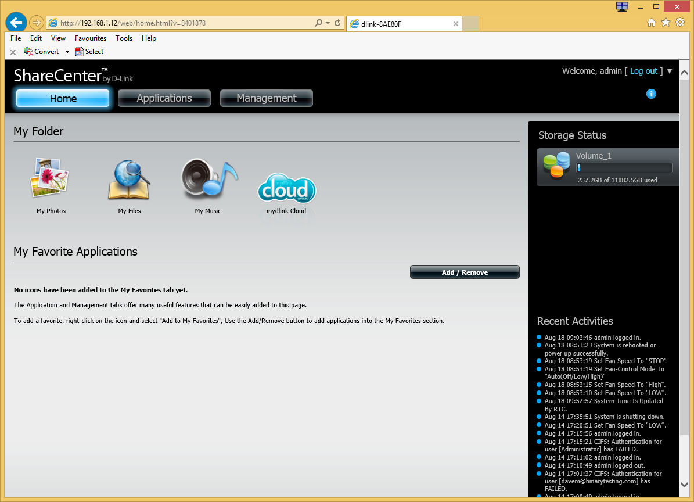Switch to the Management tab
Screen dimensions: 694x502
point(267,98)
